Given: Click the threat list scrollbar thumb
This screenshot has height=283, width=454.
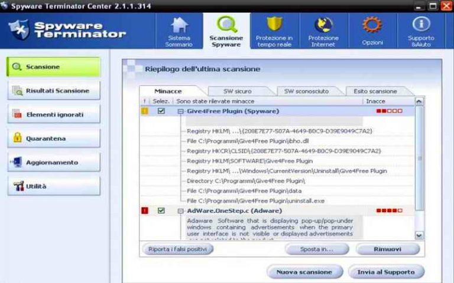Looking at the screenshot, I should click(419, 158).
